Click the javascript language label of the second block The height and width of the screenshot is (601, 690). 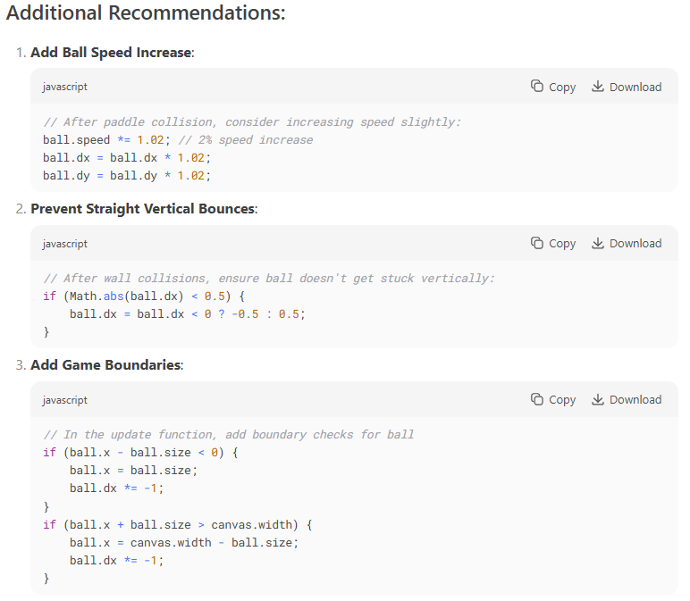click(64, 243)
